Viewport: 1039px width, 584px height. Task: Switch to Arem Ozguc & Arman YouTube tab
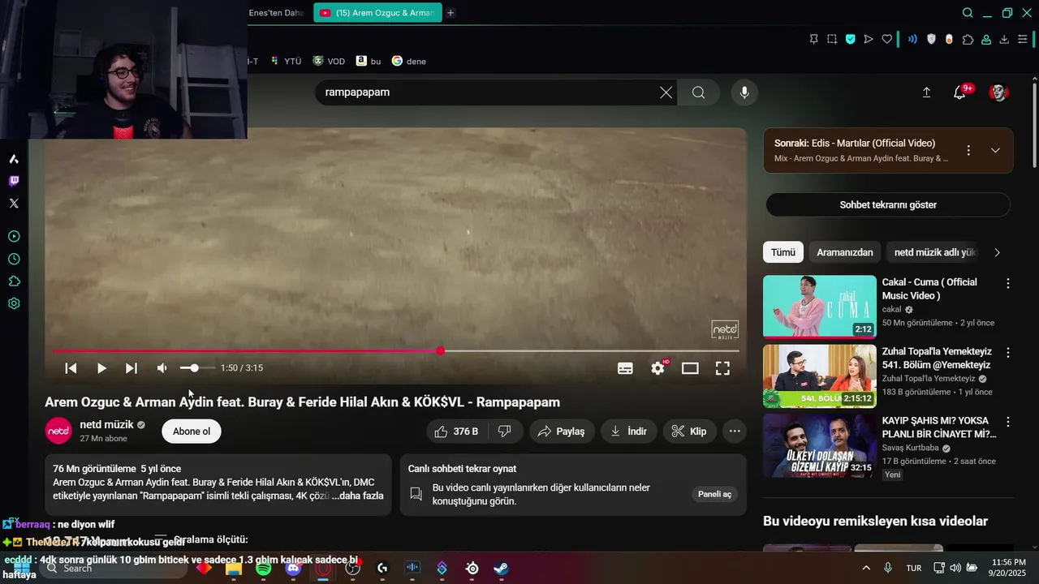click(377, 13)
